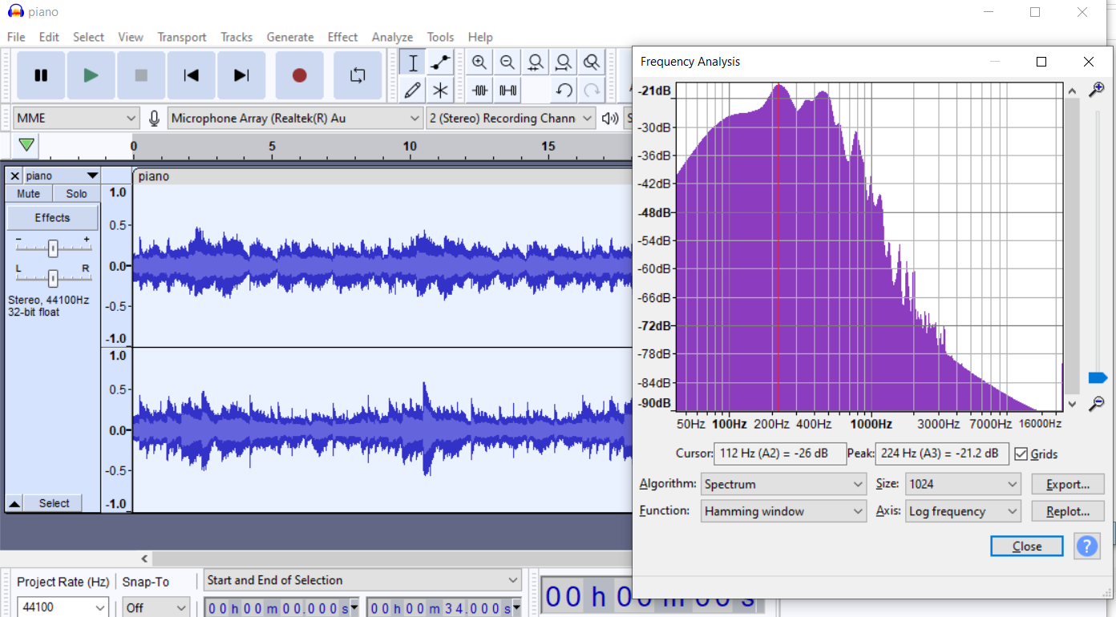The width and height of the screenshot is (1116, 617).
Task: Open the Algorithm Spectrum dropdown
Action: (783, 484)
